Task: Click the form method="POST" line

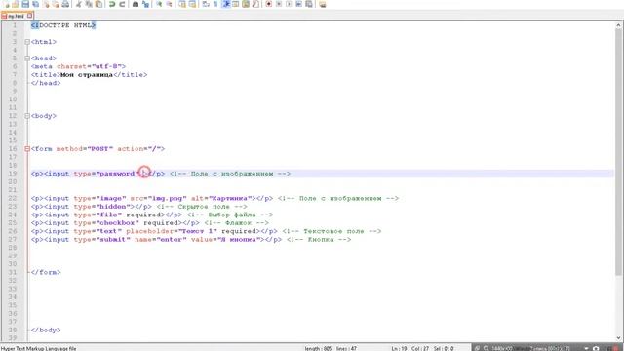Action: click(x=97, y=149)
